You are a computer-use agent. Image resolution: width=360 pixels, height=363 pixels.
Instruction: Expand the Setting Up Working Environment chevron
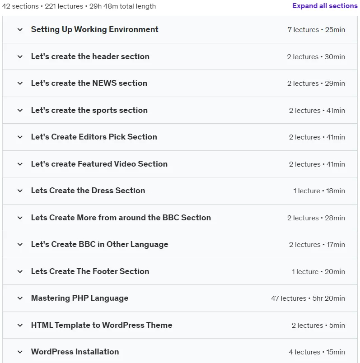[20, 30]
